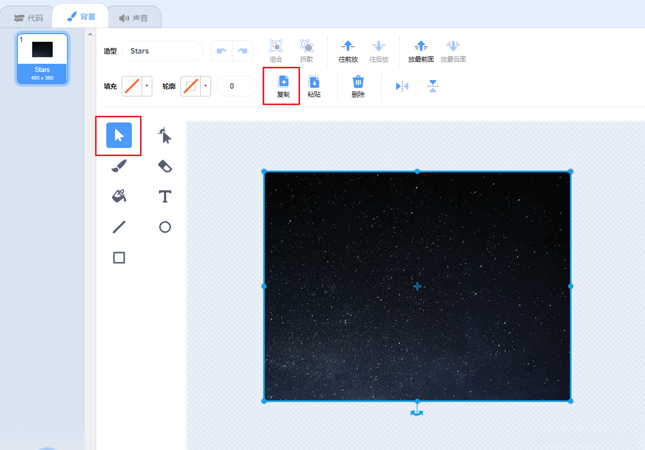Click the 粘贴 paste button

(x=314, y=86)
